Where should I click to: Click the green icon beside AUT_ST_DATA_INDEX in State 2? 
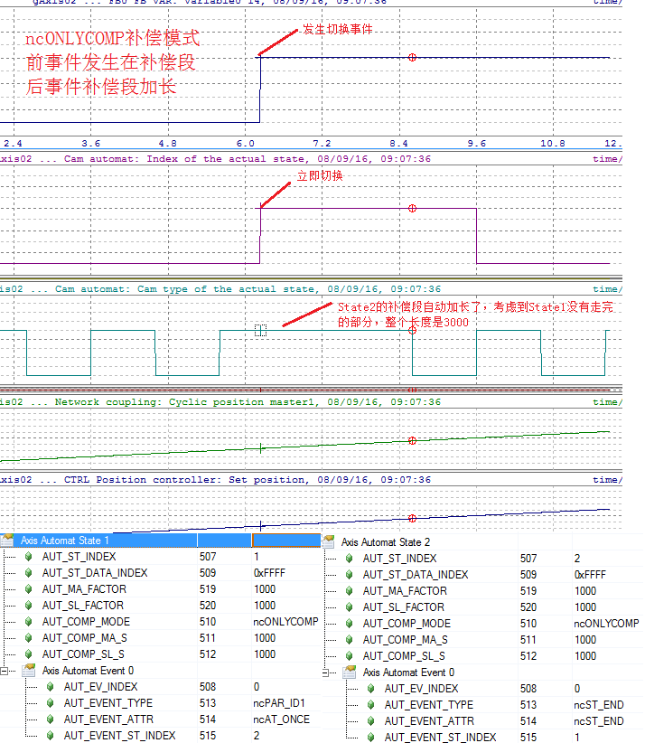click(x=349, y=575)
